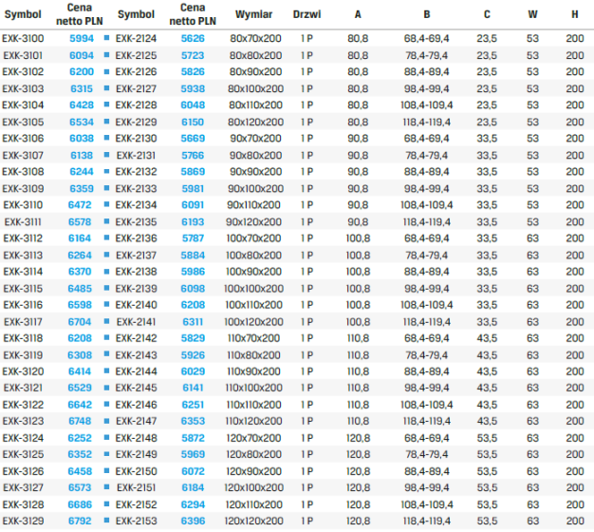Click the price 6308
This screenshot has height=532, width=594.
(80, 355)
